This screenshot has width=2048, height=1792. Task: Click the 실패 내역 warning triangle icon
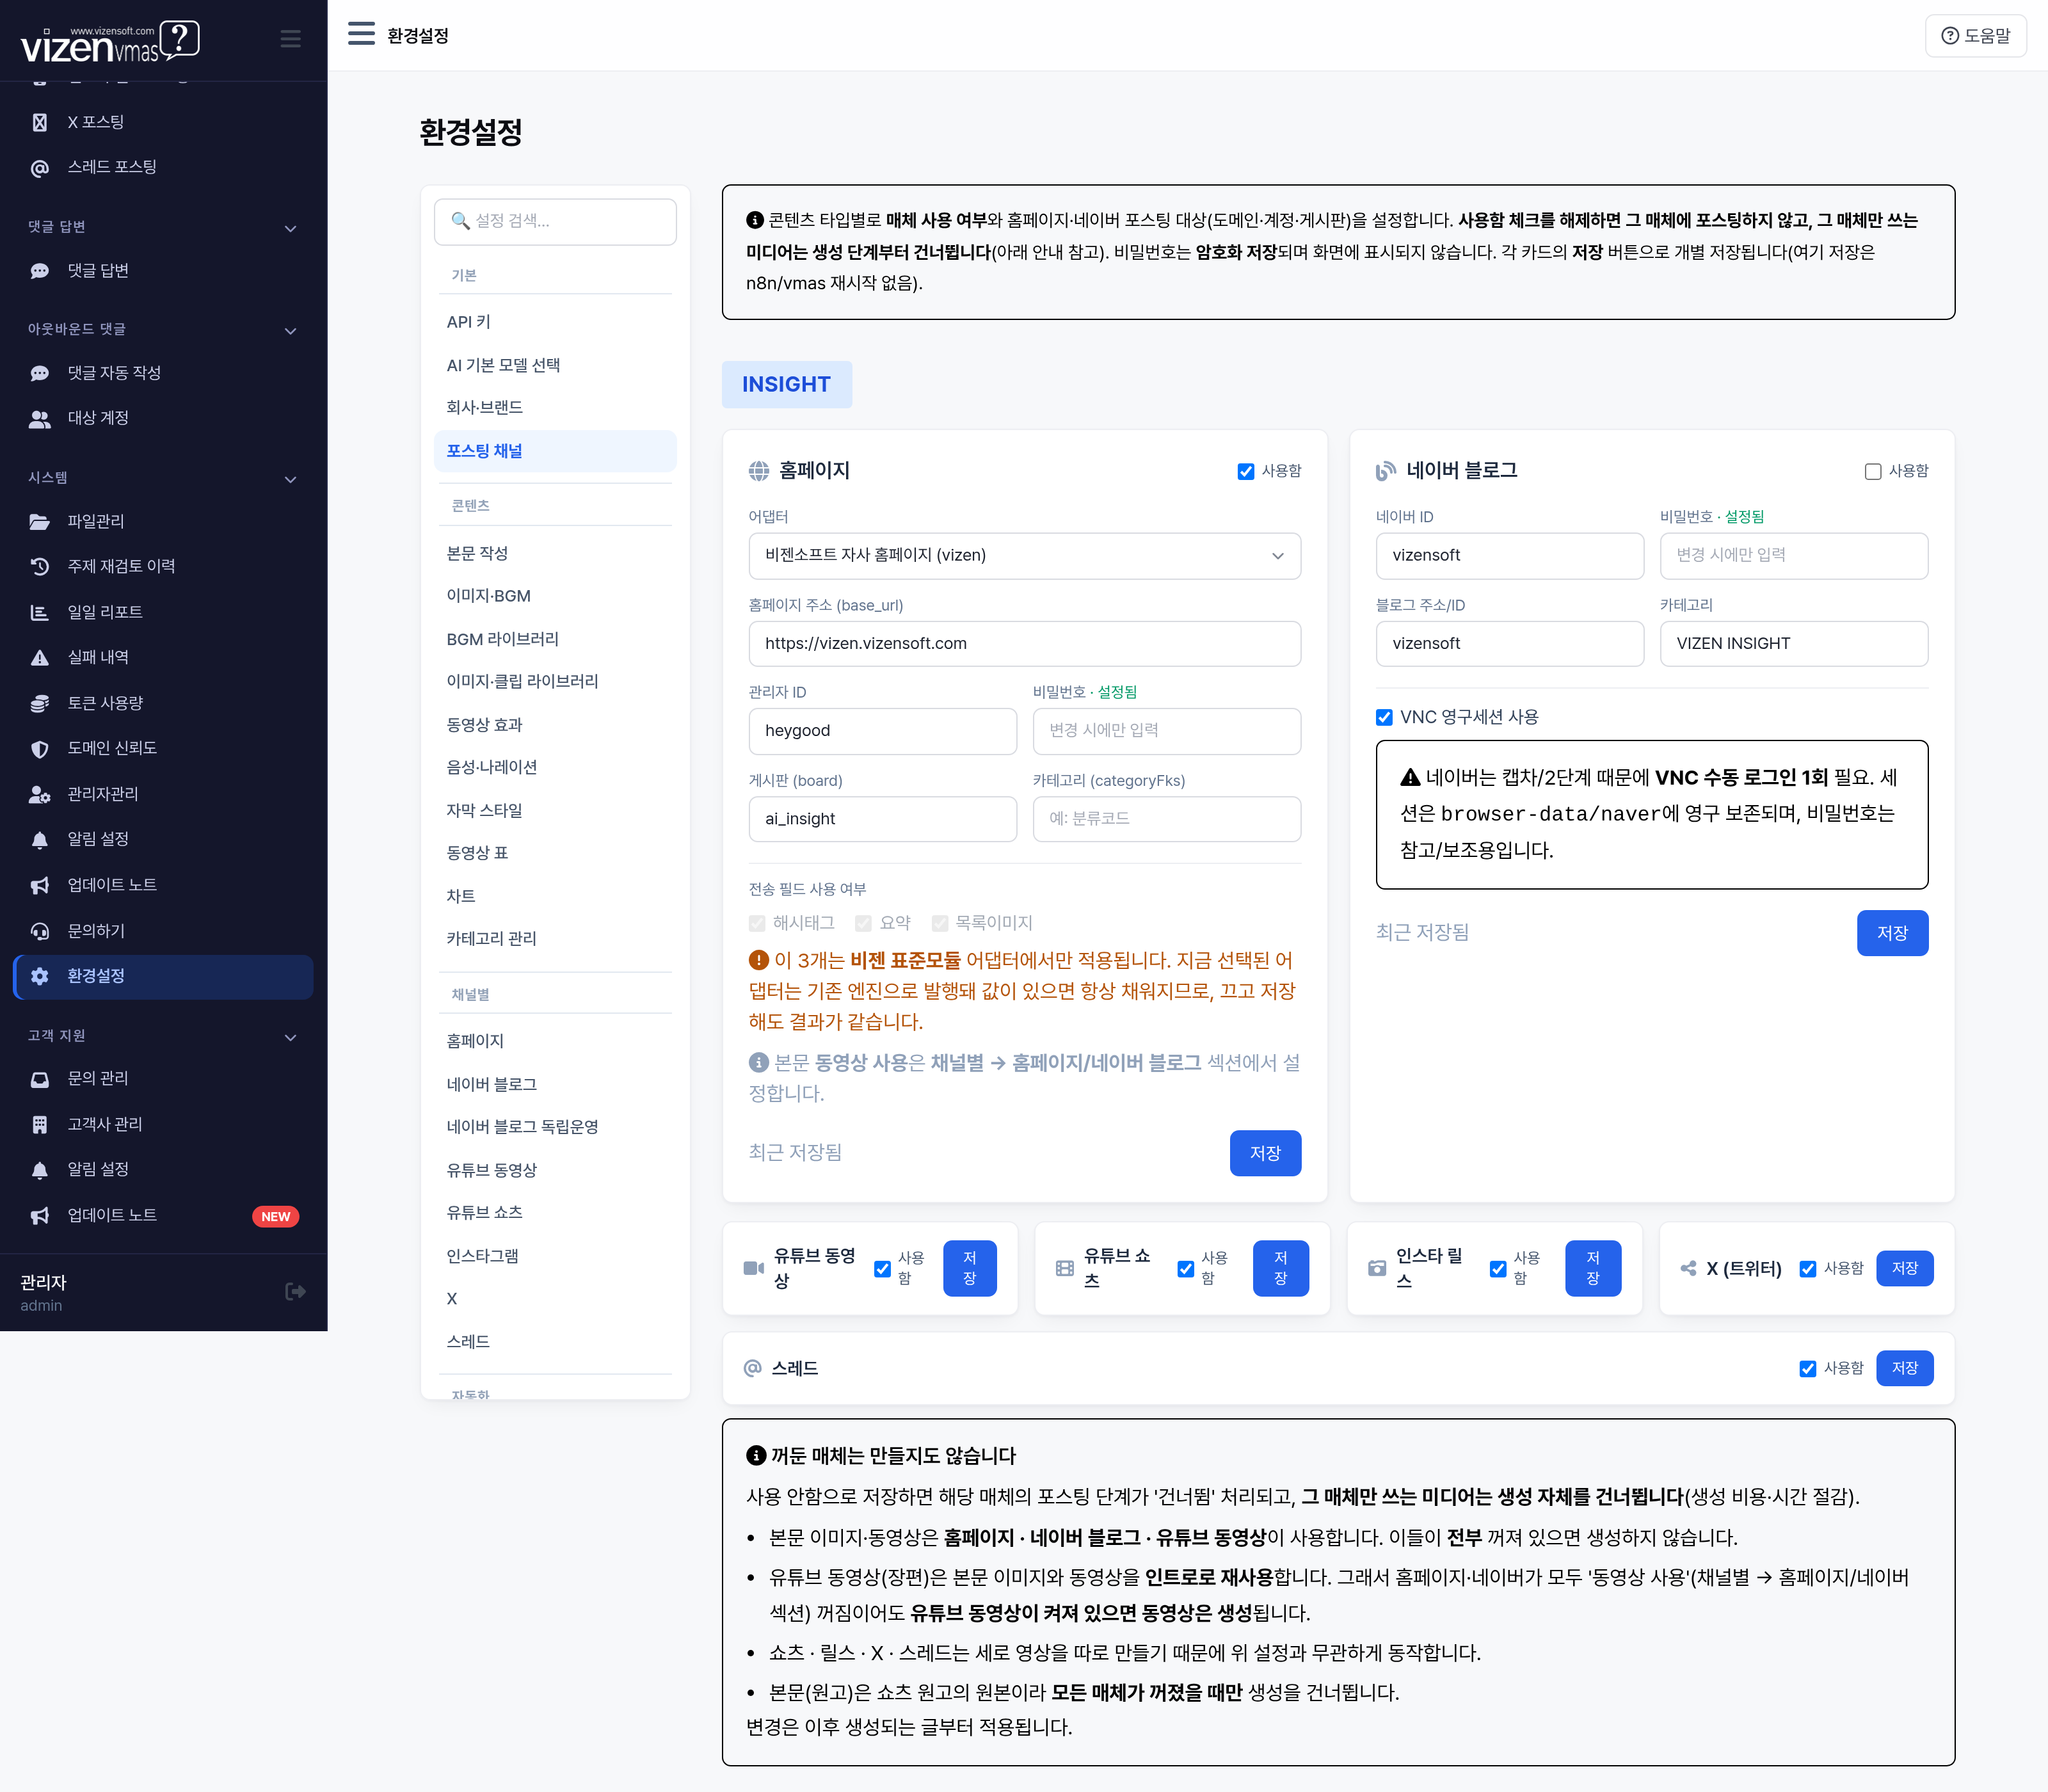(40, 657)
